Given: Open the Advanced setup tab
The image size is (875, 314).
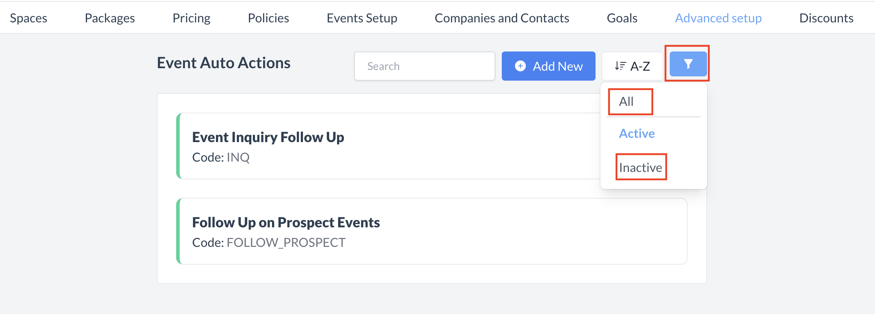Looking at the screenshot, I should 718,18.
